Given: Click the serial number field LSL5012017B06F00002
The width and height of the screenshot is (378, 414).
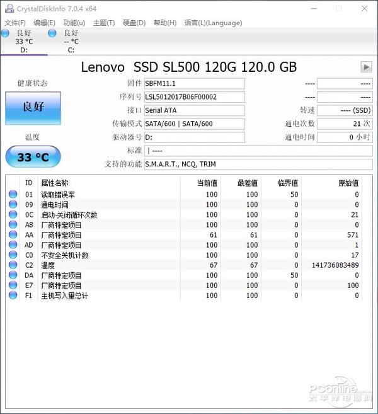Looking at the screenshot, I should [x=194, y=97].
